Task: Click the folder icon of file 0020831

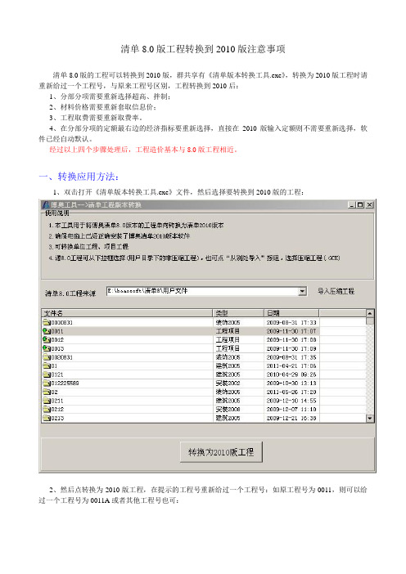Action: click(x=47, y=357)
